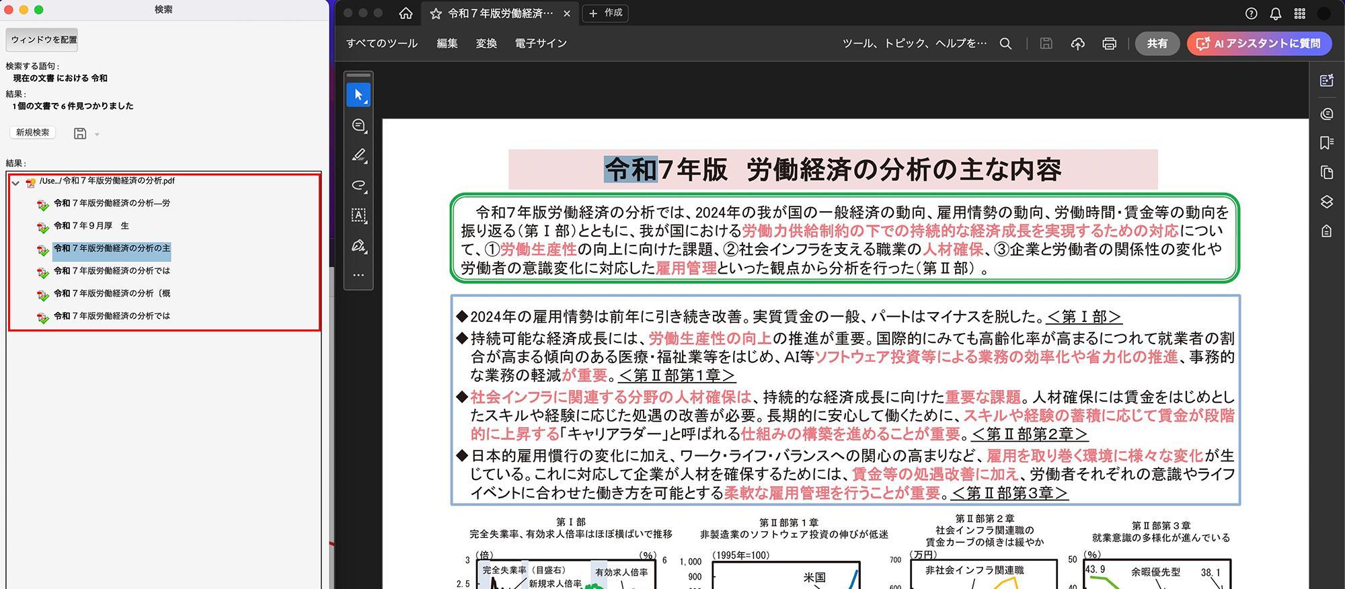Open notifications bell
The width and height of the screenshot is (1345, 589).
[1276, 13]
